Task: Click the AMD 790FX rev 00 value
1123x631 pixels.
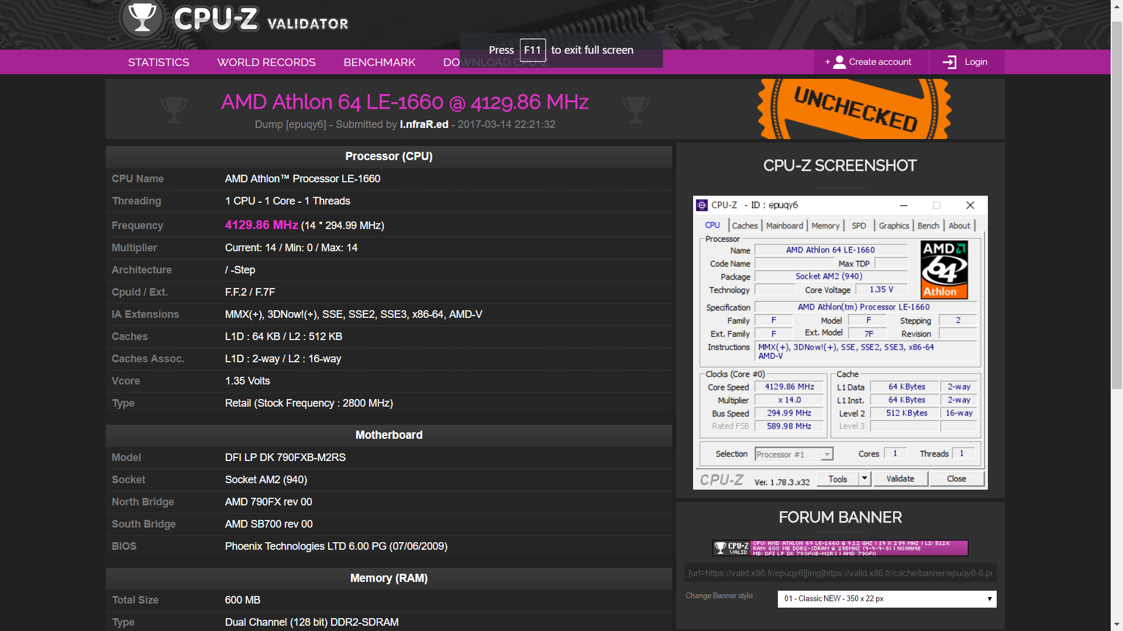Action: tap(268, 502)
